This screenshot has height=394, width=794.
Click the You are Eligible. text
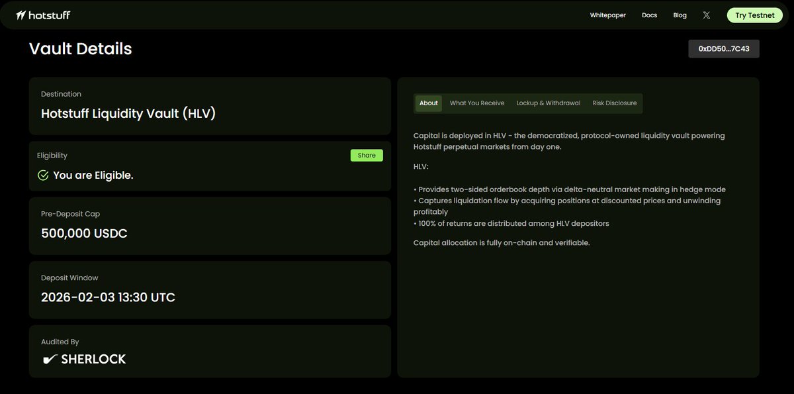(93, 175)
